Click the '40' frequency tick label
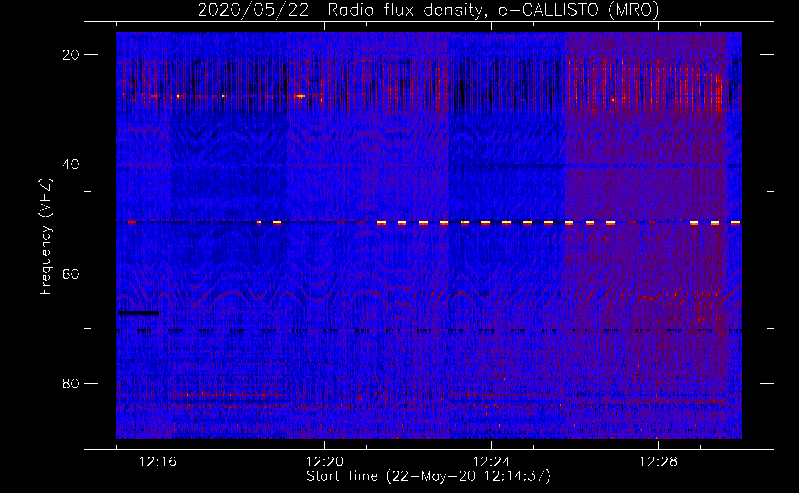799x493 pixels. point(71,164)
